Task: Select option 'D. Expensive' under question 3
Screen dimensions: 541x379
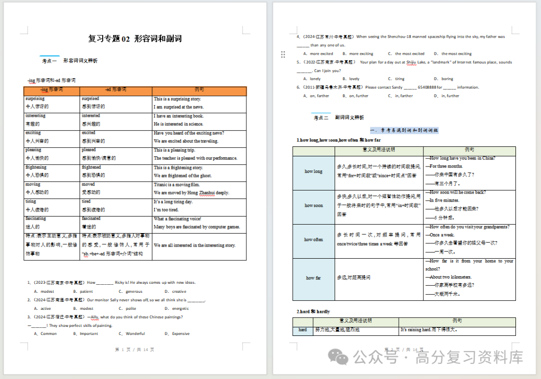Action: (x=177, y=334)
